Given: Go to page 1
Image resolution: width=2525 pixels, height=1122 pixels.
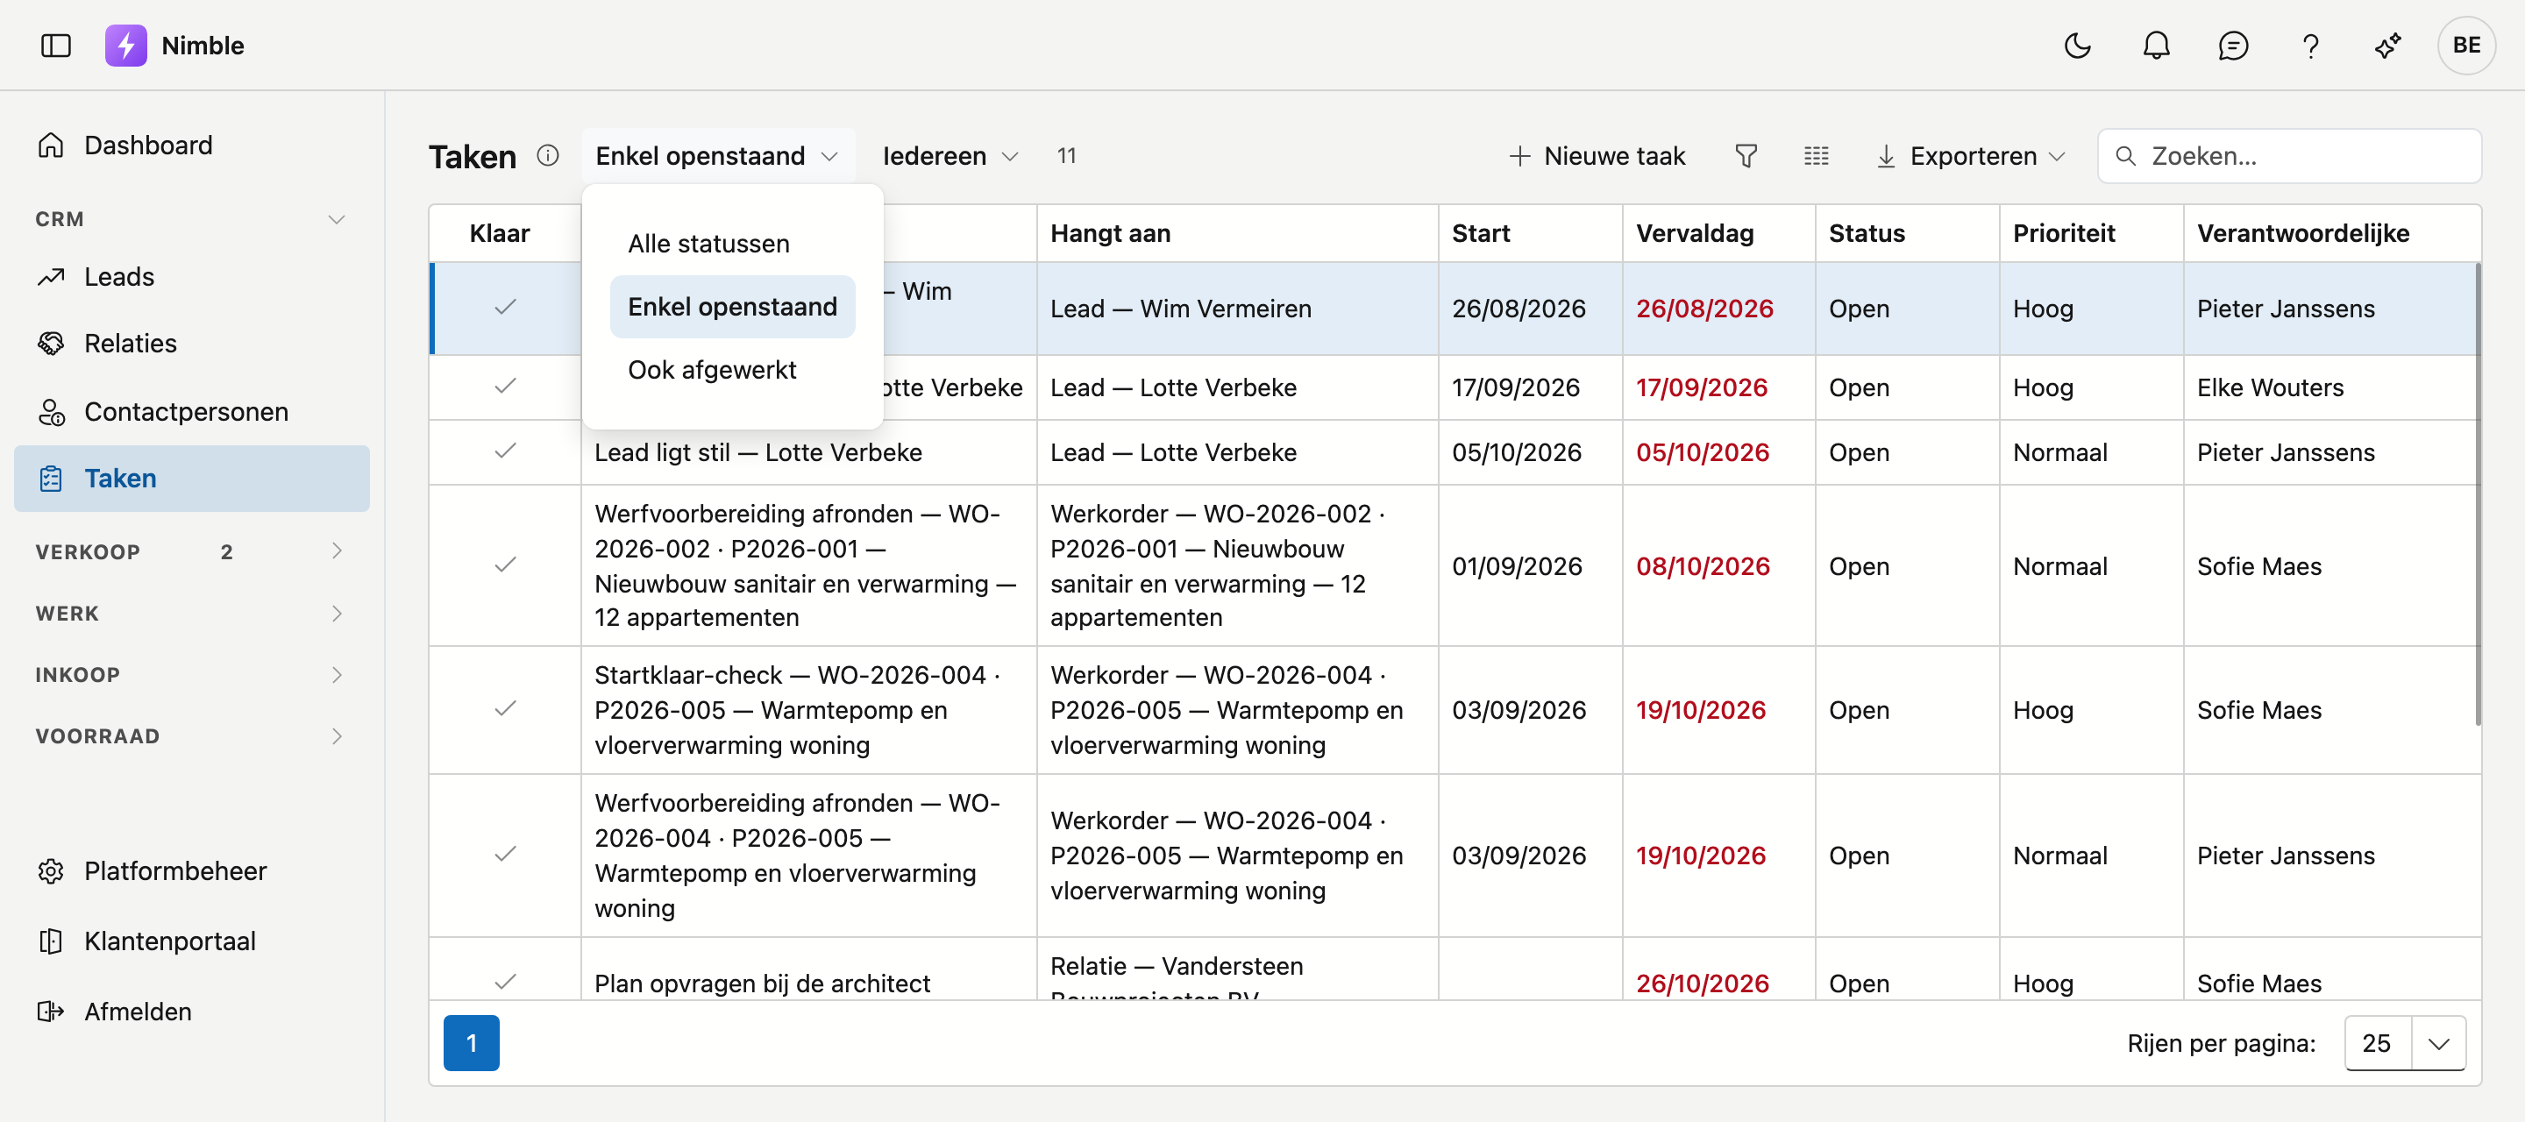Looking at the screenshot, I should [472, 1042].
